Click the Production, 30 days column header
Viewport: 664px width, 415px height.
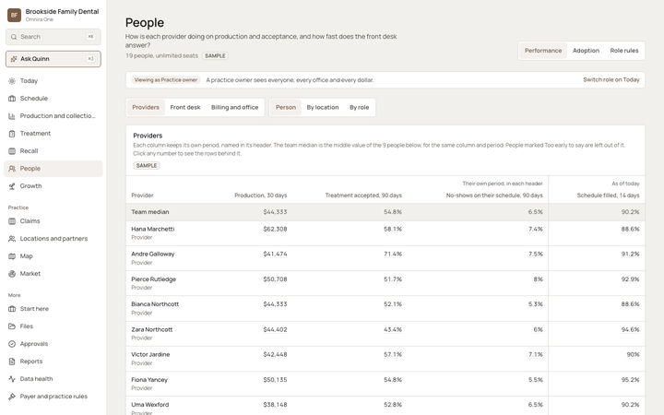260,196
